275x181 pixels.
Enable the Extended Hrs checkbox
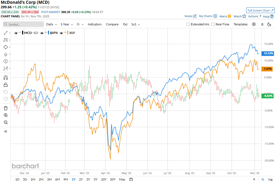[x=188, y=24]
